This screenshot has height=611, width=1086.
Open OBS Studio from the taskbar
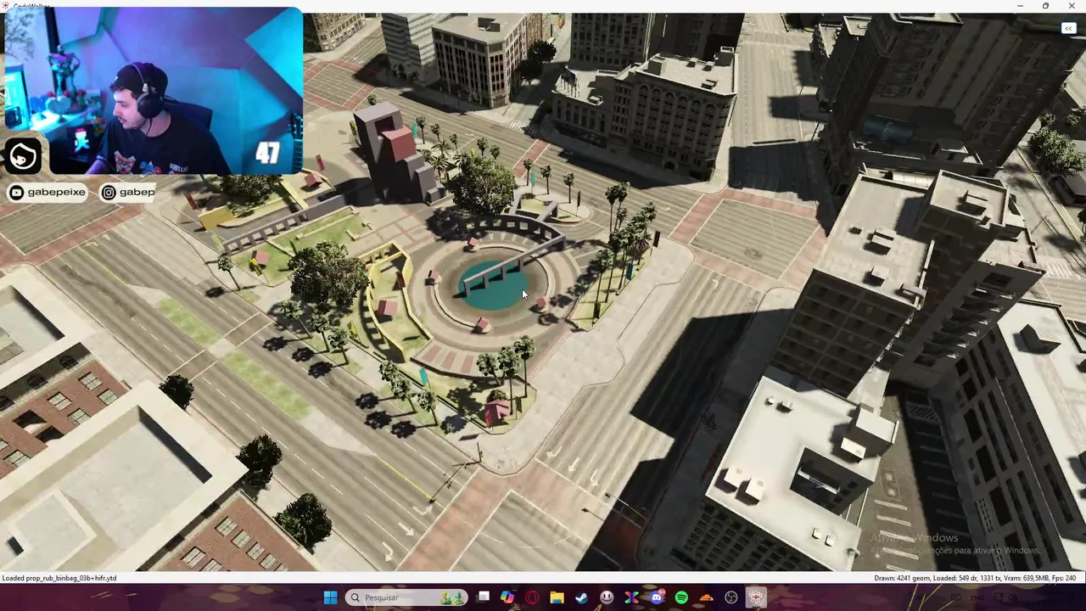click(731, 597)
